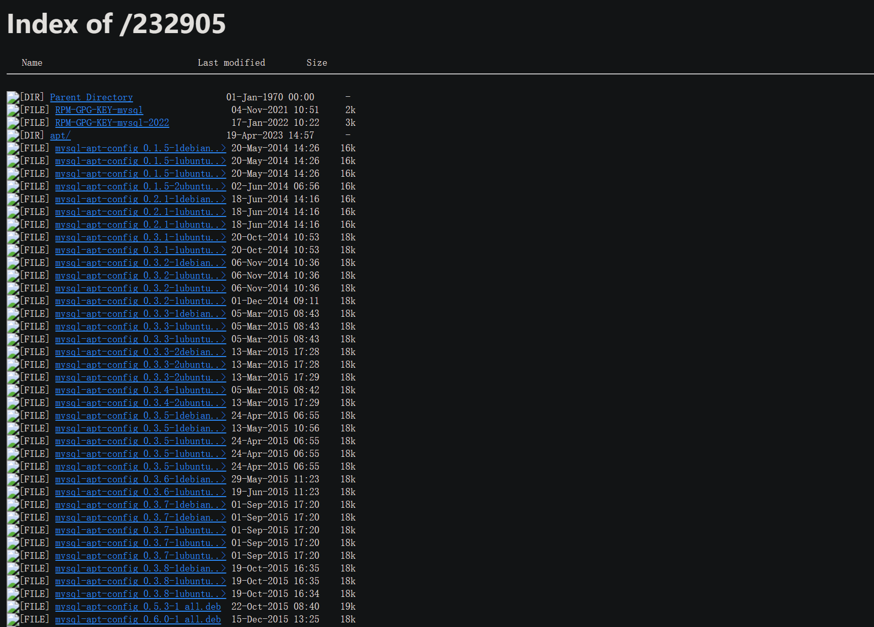Click the file icon beside 0.1.5-2ubuntu
Viewport: 874px width, 627px height.
[x=13, y=186]
